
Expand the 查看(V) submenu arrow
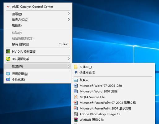[x=69, y=14]
